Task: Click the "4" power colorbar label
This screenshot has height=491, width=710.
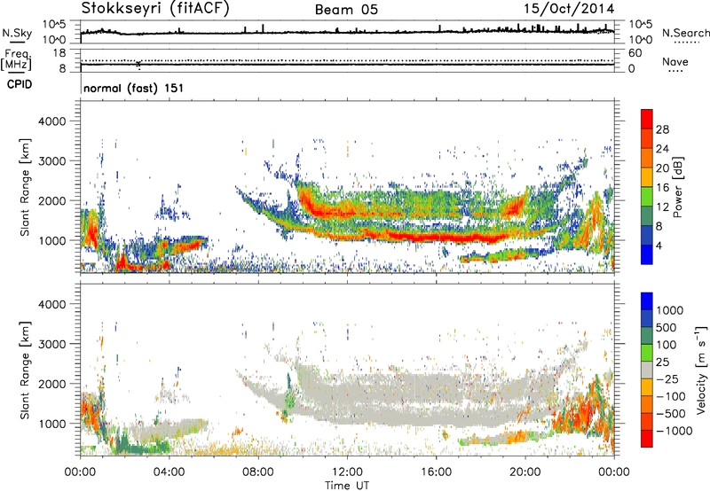Action: (659, 246)
